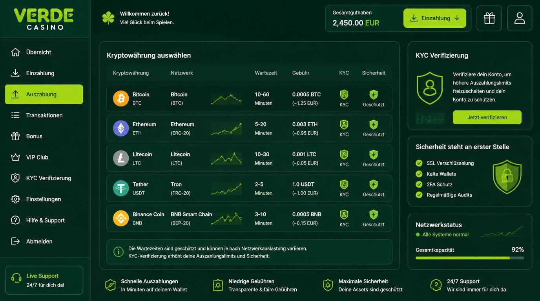The height and width of the screenshot is (301, 540).
Task: Click the 24/7 Support question icon
Action: click(436, 285)
